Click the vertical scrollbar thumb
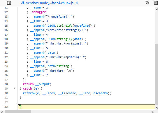Screen dimensions: 158x113 point(156,75)
